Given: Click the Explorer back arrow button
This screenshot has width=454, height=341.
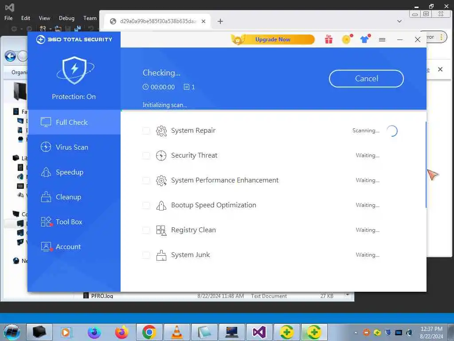Looking at the screenshot, I should point(11,56).
